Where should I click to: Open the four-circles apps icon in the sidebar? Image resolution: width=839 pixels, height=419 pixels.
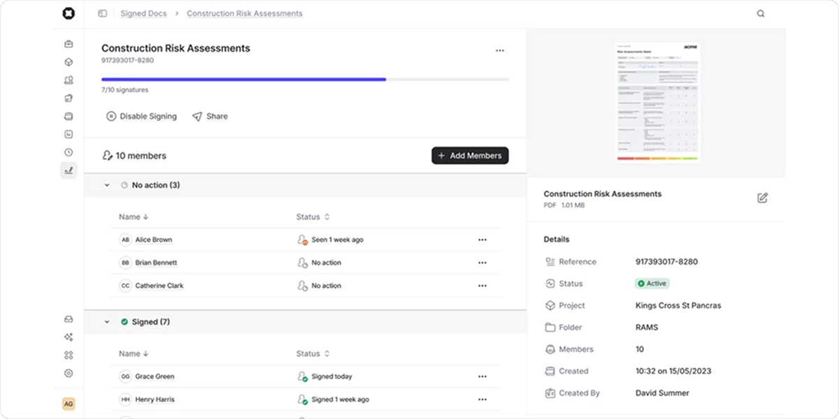pos(69,355)
